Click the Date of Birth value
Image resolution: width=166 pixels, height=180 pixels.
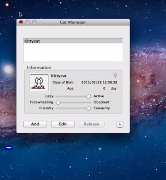99,82
